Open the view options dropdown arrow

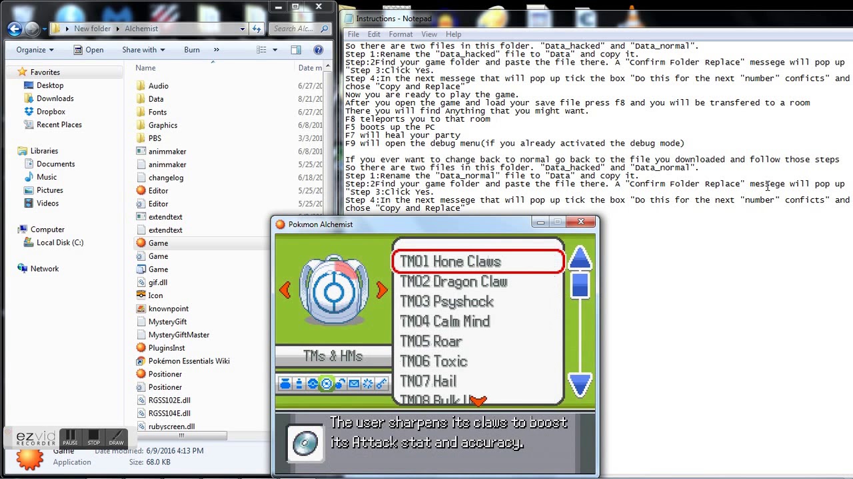[275, 50]
